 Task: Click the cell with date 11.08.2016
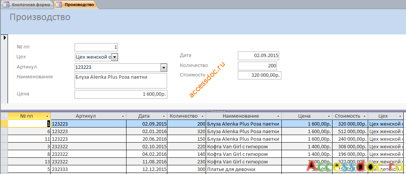pos(147,162)
